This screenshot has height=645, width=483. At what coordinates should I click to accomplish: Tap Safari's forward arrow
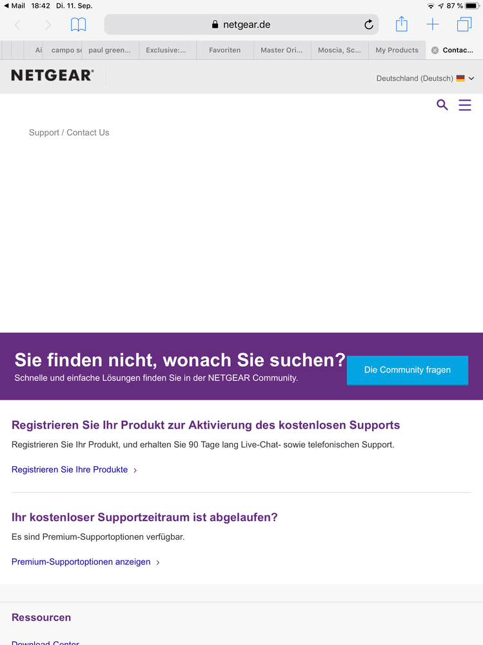click(48, 25)
